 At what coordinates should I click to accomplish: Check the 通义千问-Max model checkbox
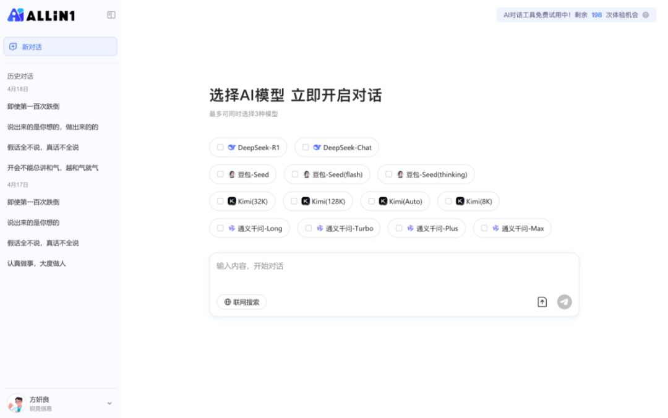(x=484, y=228)
